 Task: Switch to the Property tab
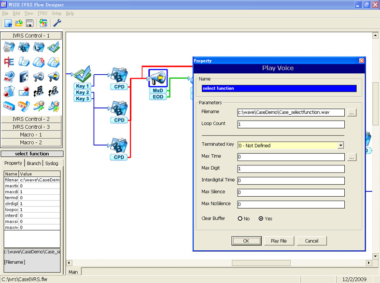pyautogui.click(x=13, y=163)
